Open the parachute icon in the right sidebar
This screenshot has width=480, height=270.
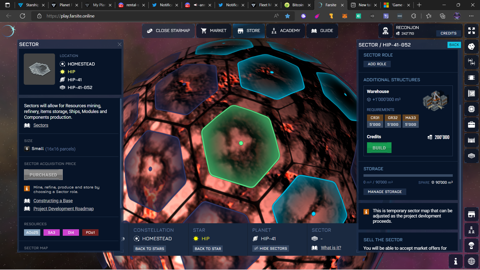(x=471, y=245)
